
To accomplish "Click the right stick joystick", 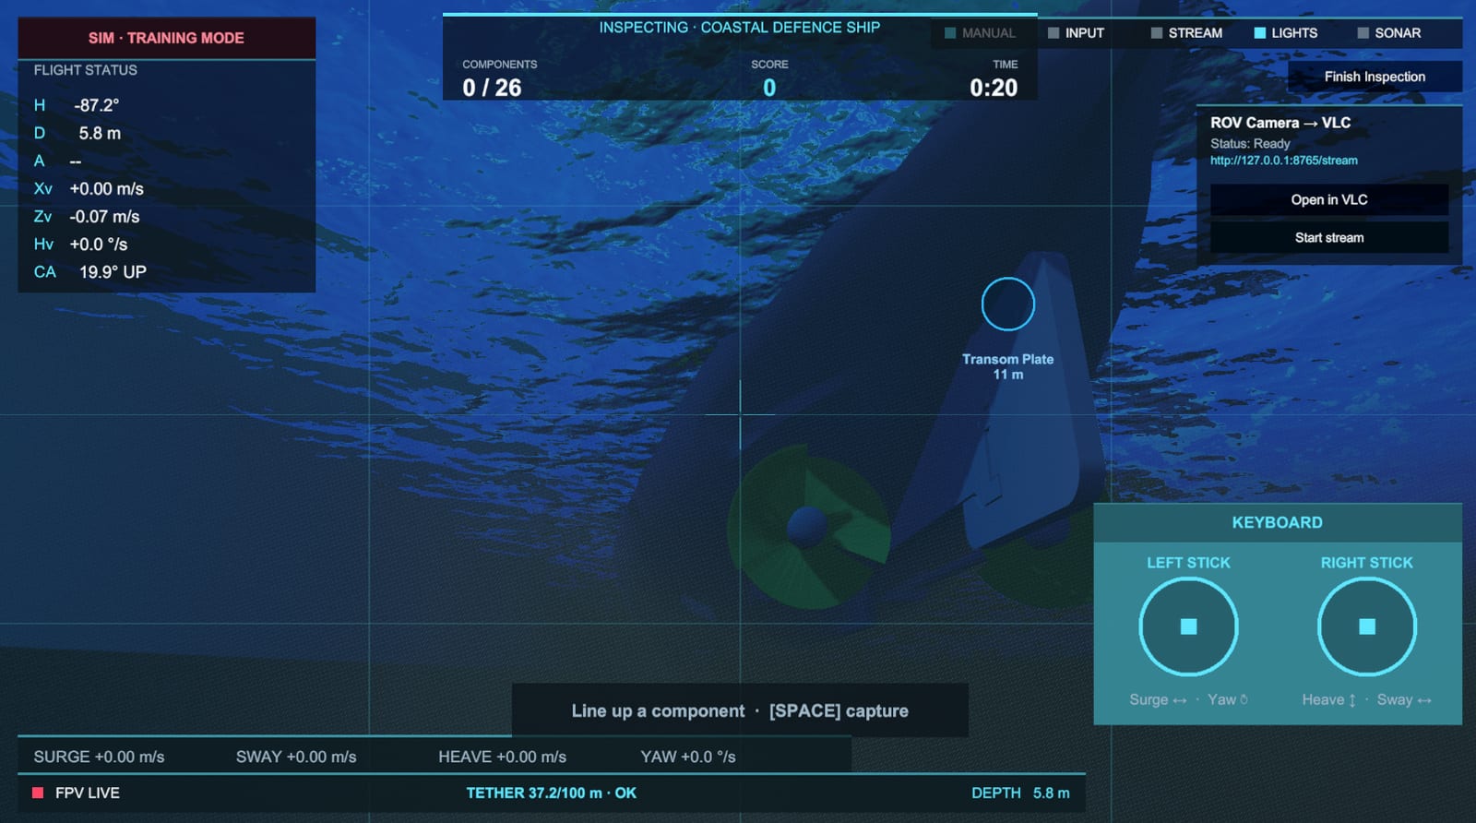I will (x=1367, y=626).
